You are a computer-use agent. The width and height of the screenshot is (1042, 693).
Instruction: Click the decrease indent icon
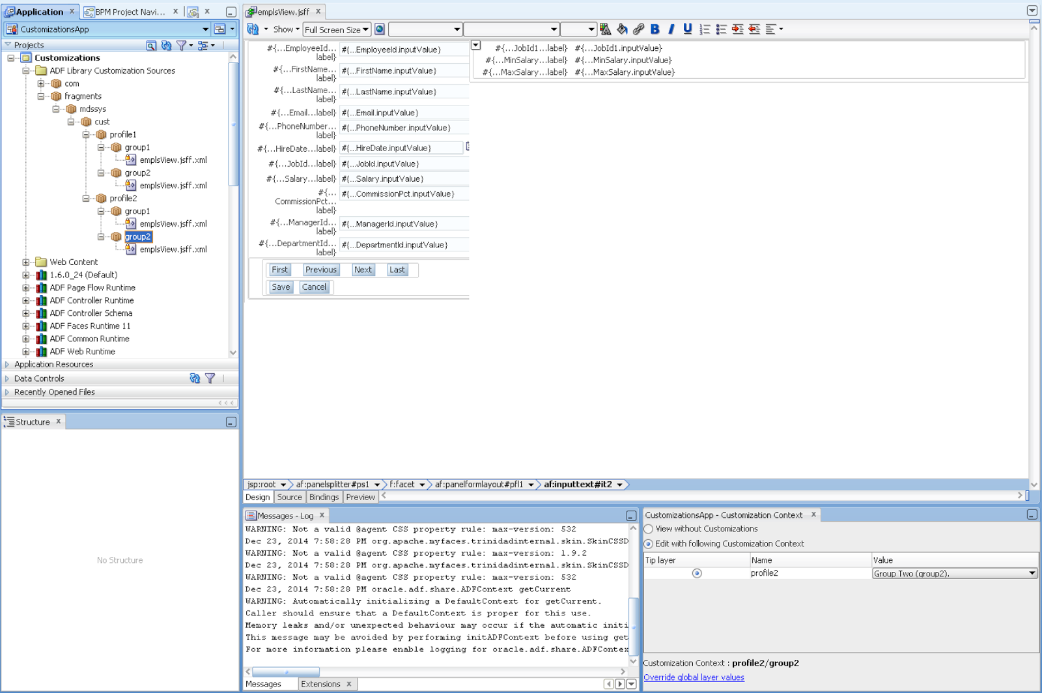click(x=754, y=29)
